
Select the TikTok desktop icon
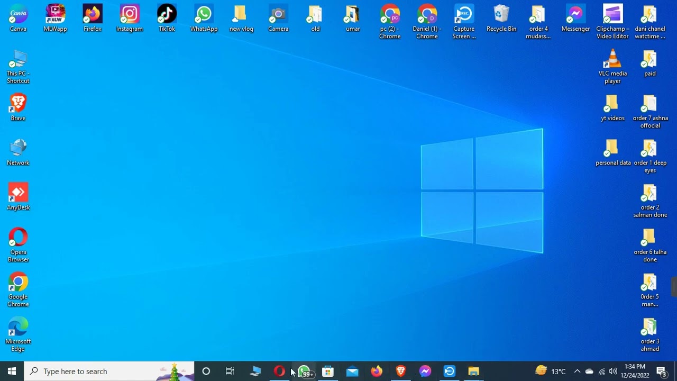(167, 18)
